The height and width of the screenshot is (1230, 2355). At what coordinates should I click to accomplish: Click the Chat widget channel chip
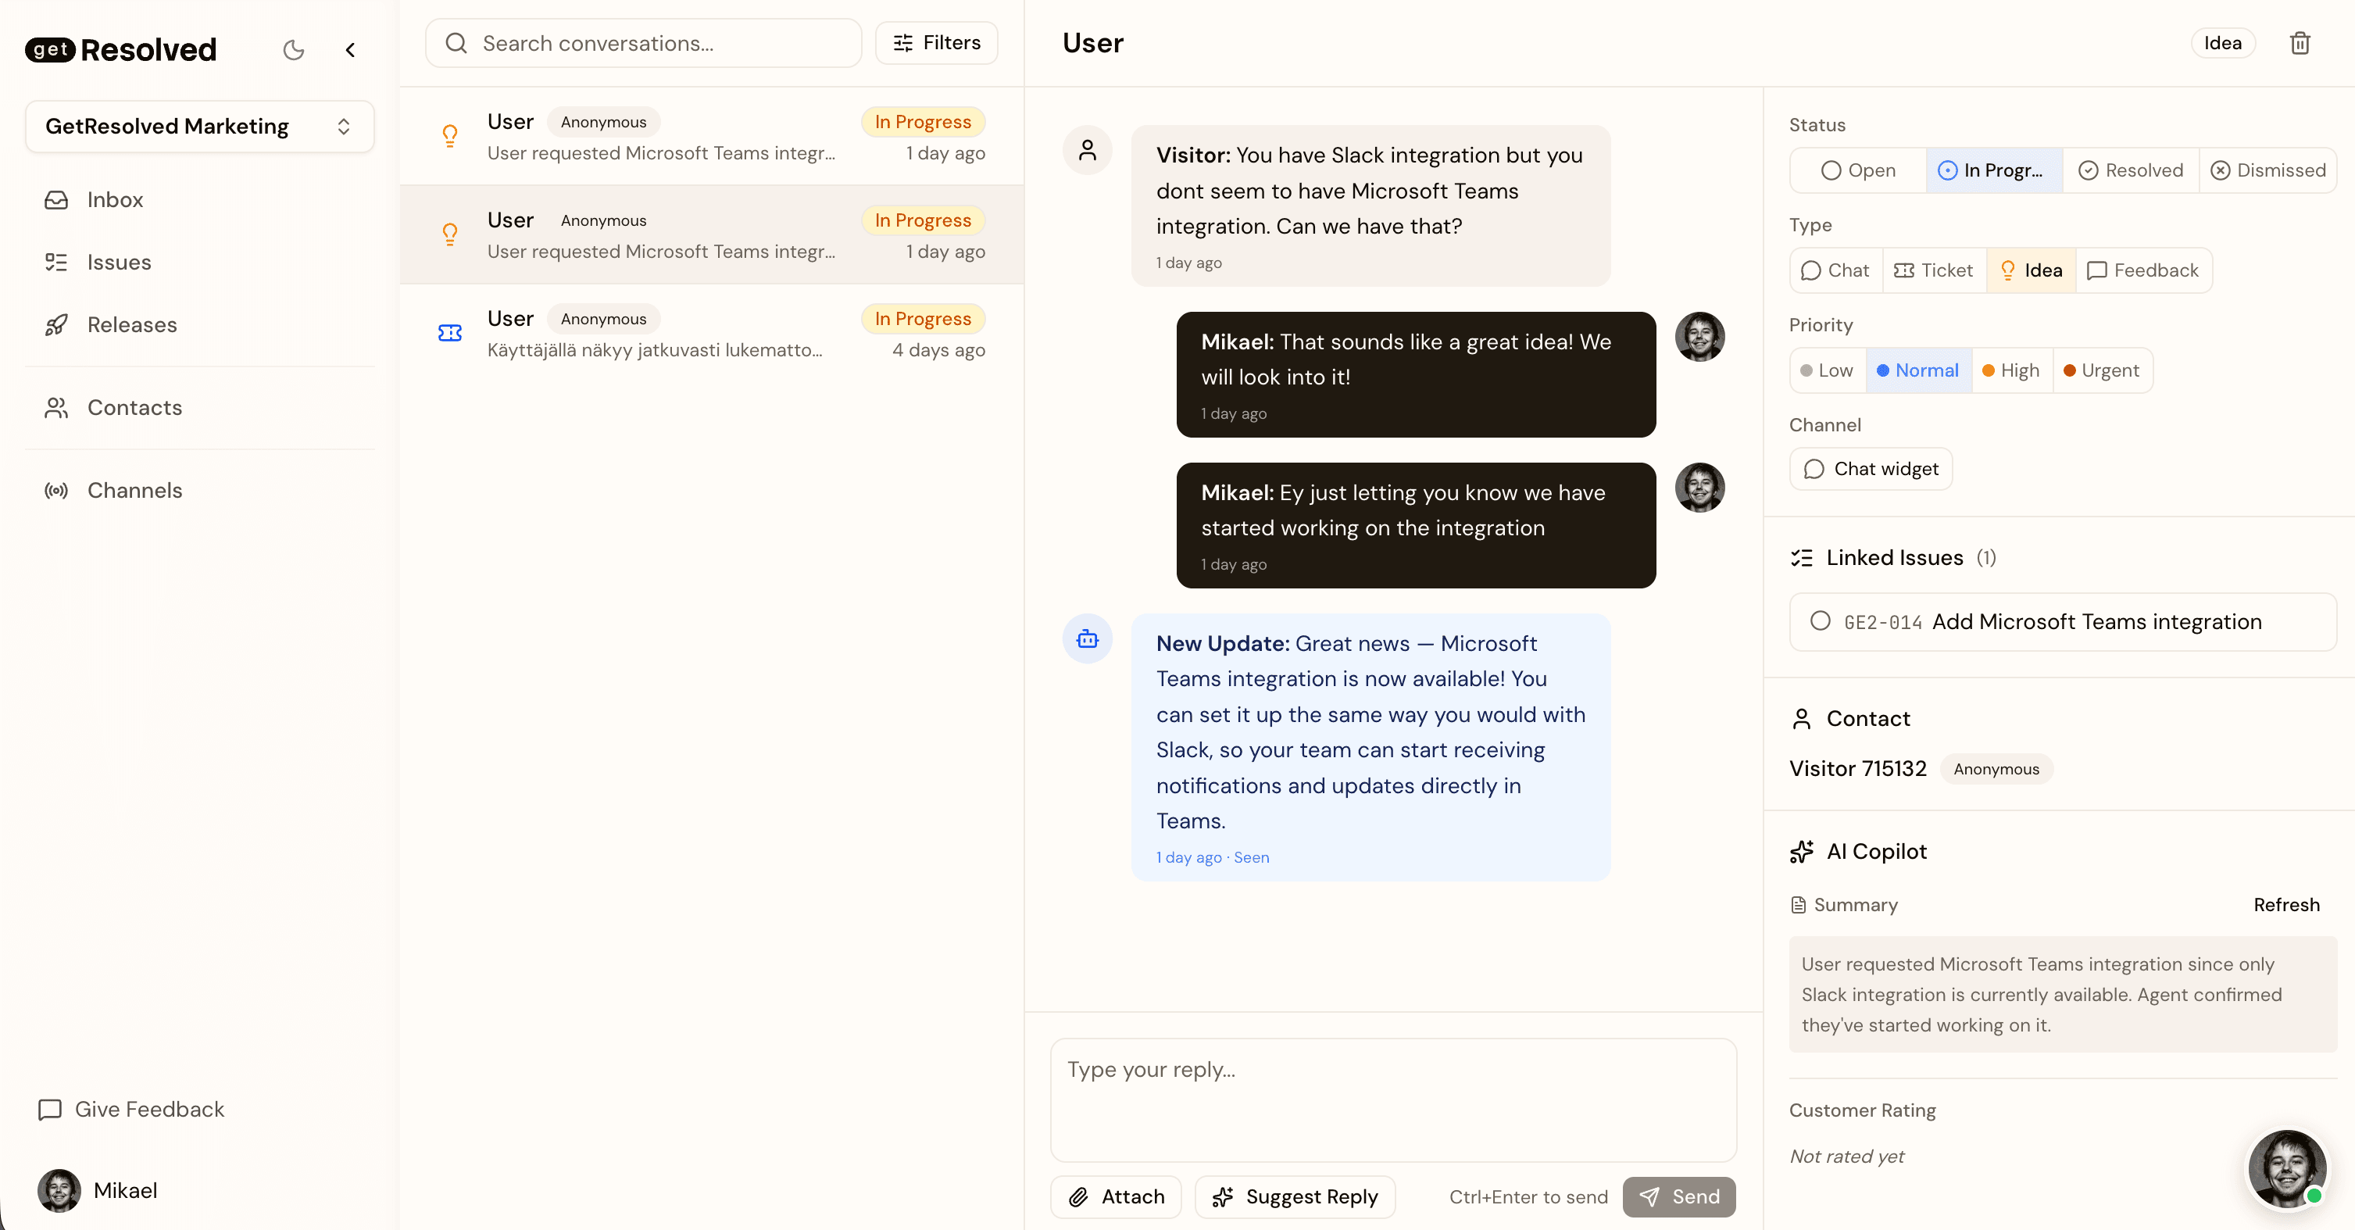(1871, 469)
